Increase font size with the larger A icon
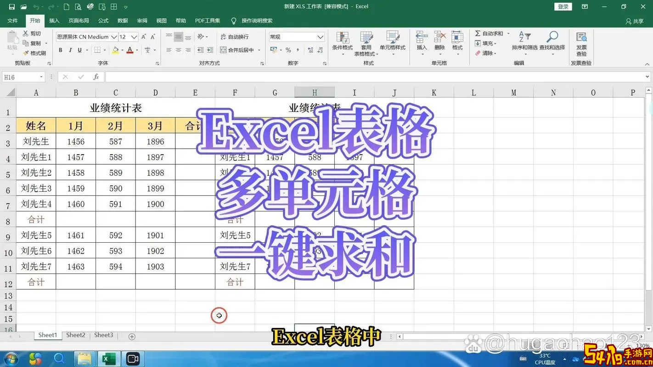This screenshot has height=367, width=653. [144, 37]
